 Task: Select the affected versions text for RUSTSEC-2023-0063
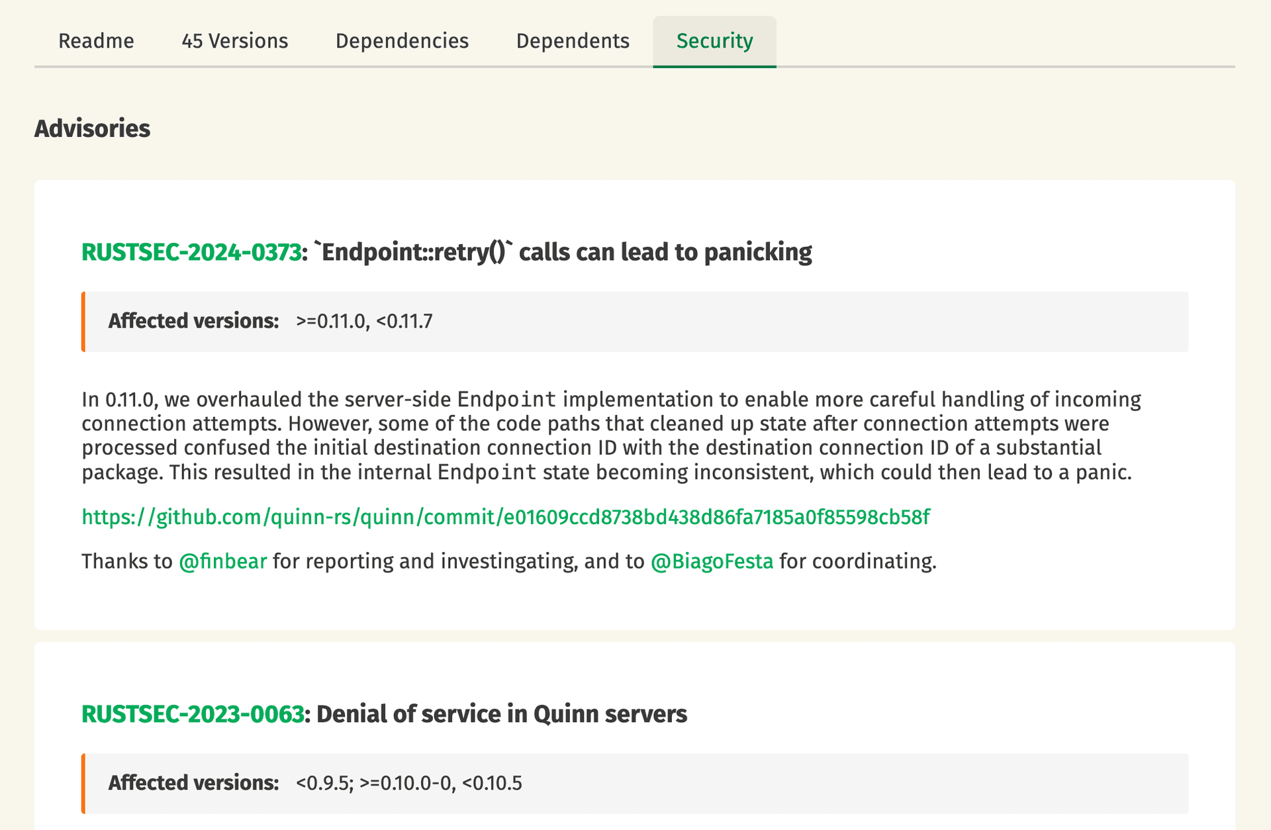point(408,782)
